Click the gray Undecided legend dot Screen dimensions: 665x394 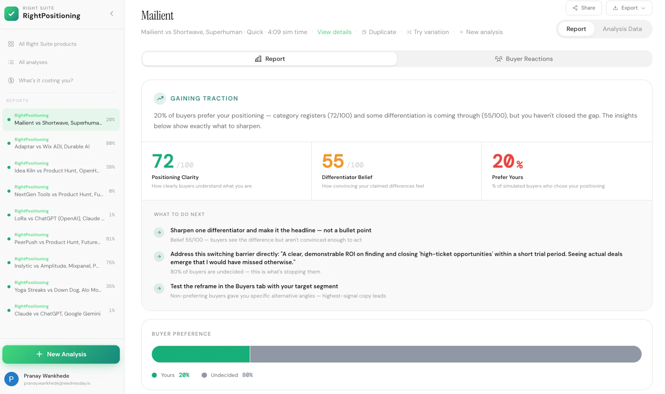pos(204,375)
